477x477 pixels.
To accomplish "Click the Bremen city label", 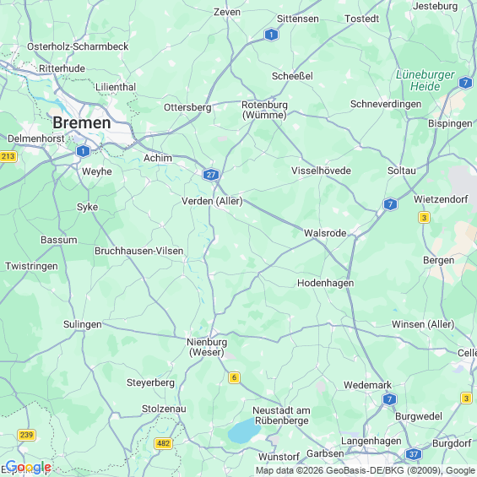I will tap(82, 123).
